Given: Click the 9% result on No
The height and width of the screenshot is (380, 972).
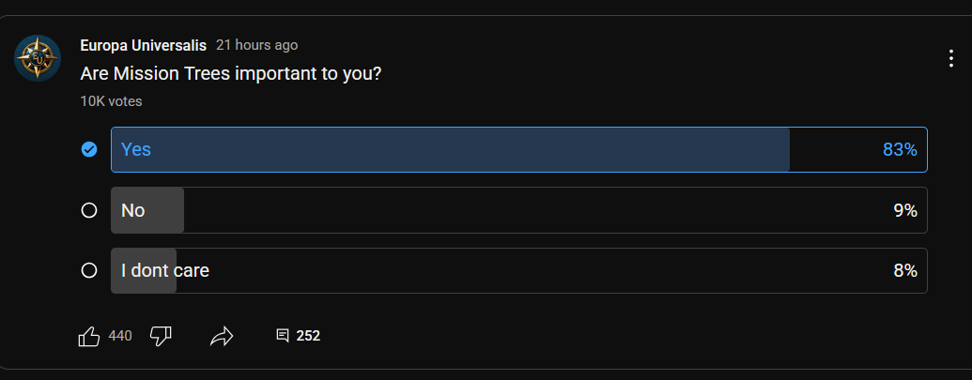Looking at the screenshot, I should (x=905, y=210).
